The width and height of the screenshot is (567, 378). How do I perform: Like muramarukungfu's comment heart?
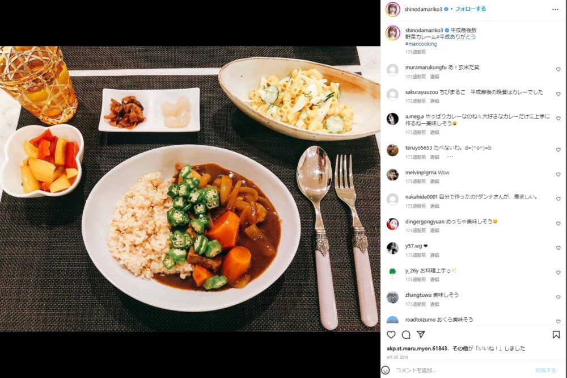tap(558, 69)
